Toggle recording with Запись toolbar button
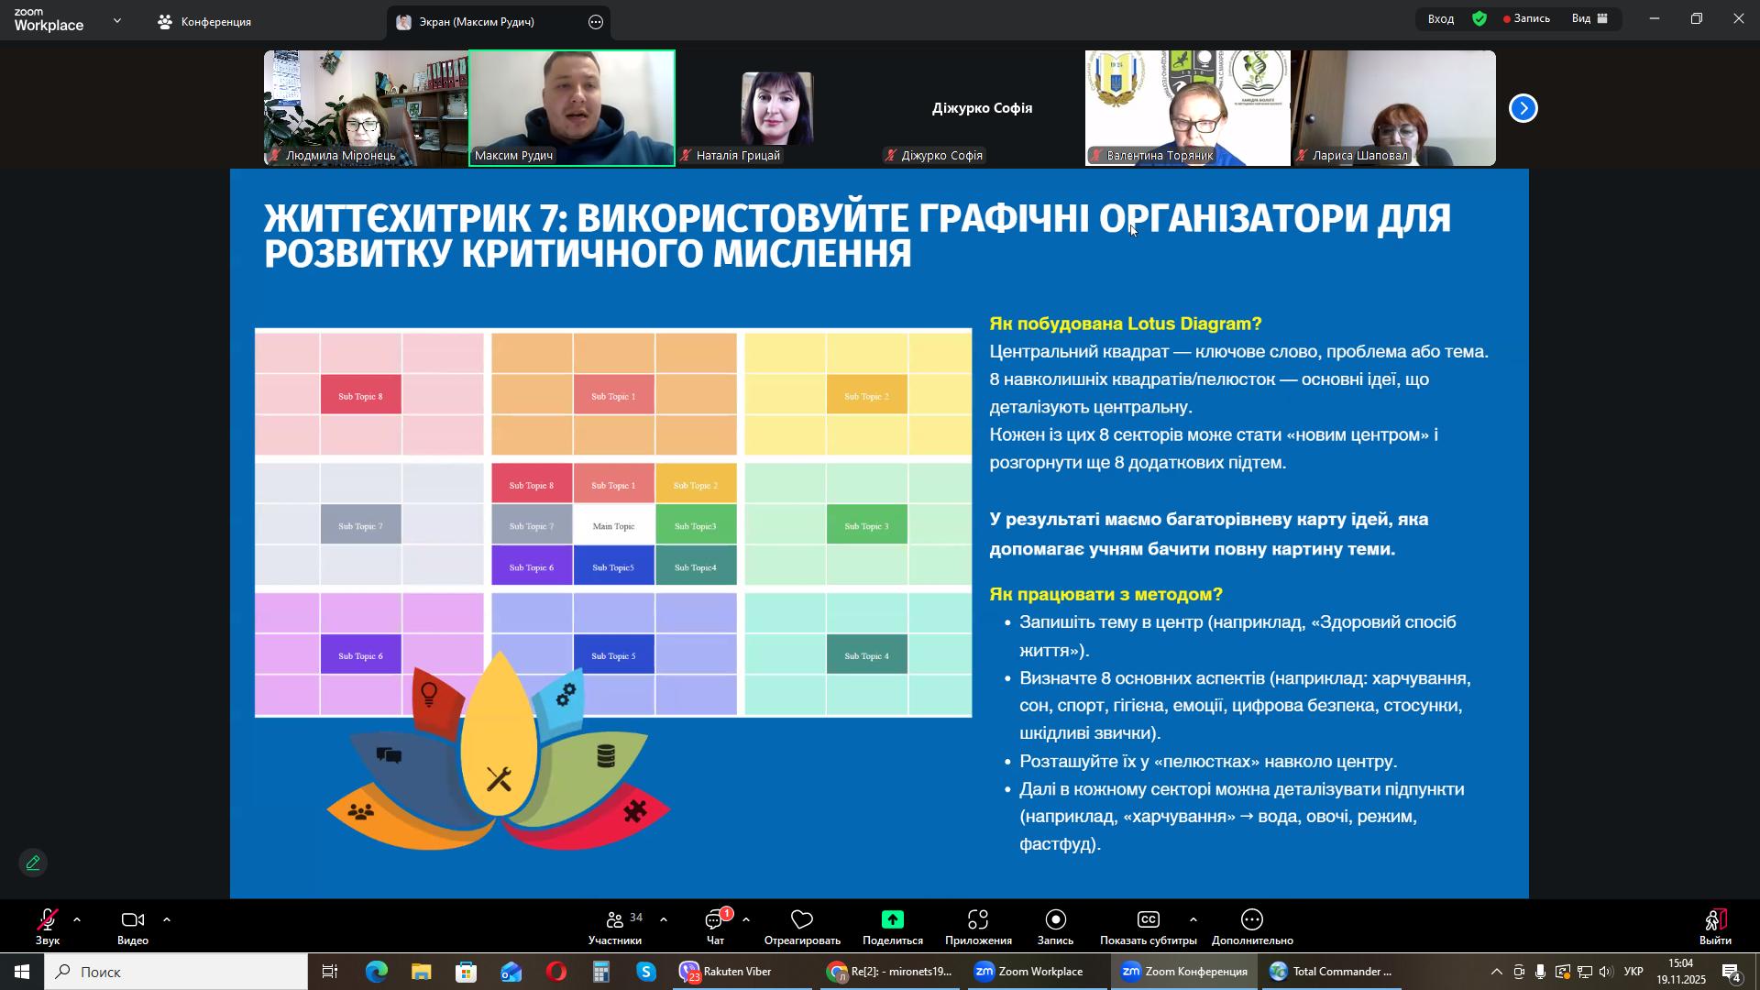Screen dimensions: 1760x990 click(x=1055, y=920)
